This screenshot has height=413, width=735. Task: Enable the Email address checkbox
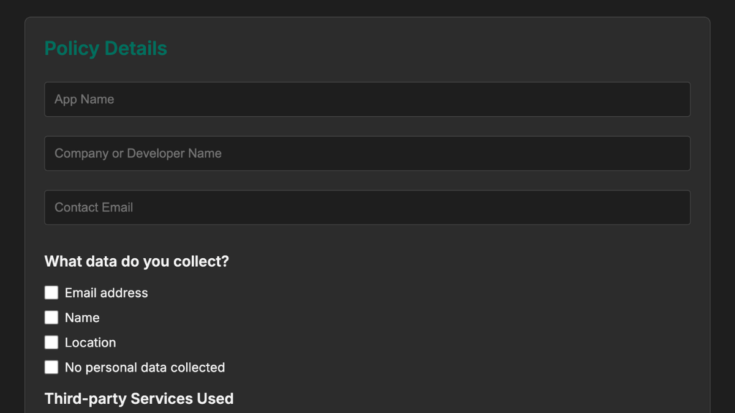click(x=51, y=292)
